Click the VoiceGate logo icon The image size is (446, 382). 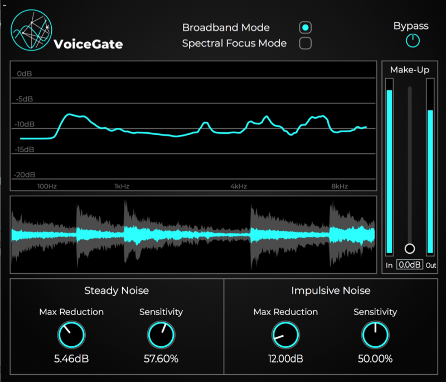(x=31, y=28)
